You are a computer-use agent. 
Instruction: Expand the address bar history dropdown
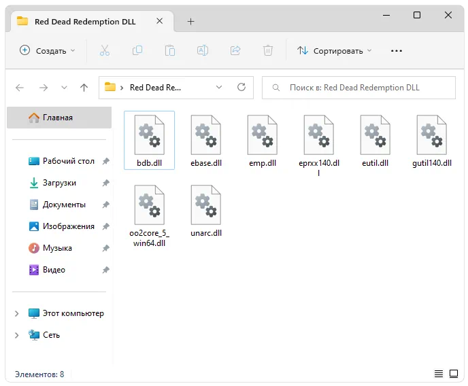pyautogui.click(x=219, y=87)
